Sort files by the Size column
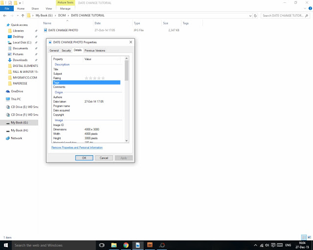 coord(165,23)
